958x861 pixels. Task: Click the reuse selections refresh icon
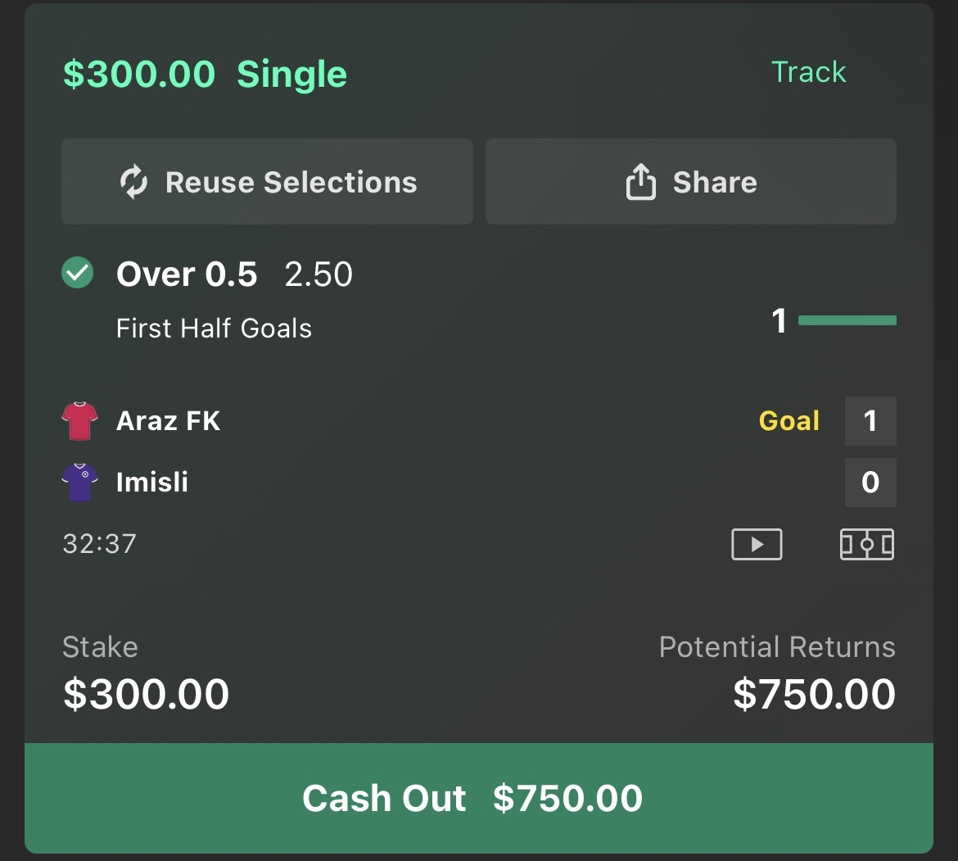(x=134, y=182)
